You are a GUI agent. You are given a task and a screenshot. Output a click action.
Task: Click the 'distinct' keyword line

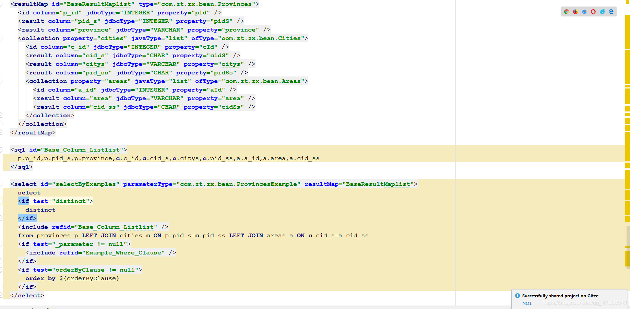click(40, 210)
